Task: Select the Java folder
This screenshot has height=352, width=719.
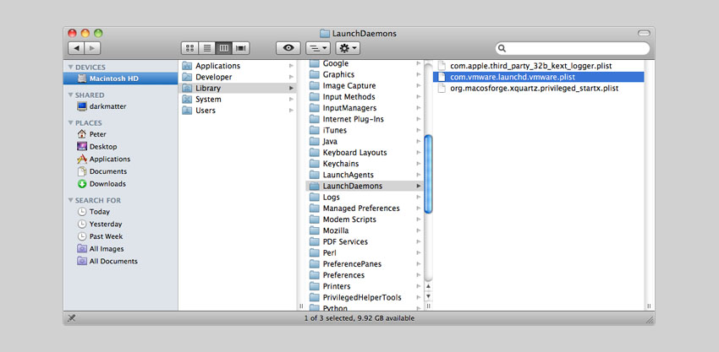Action: click(365, 142)
